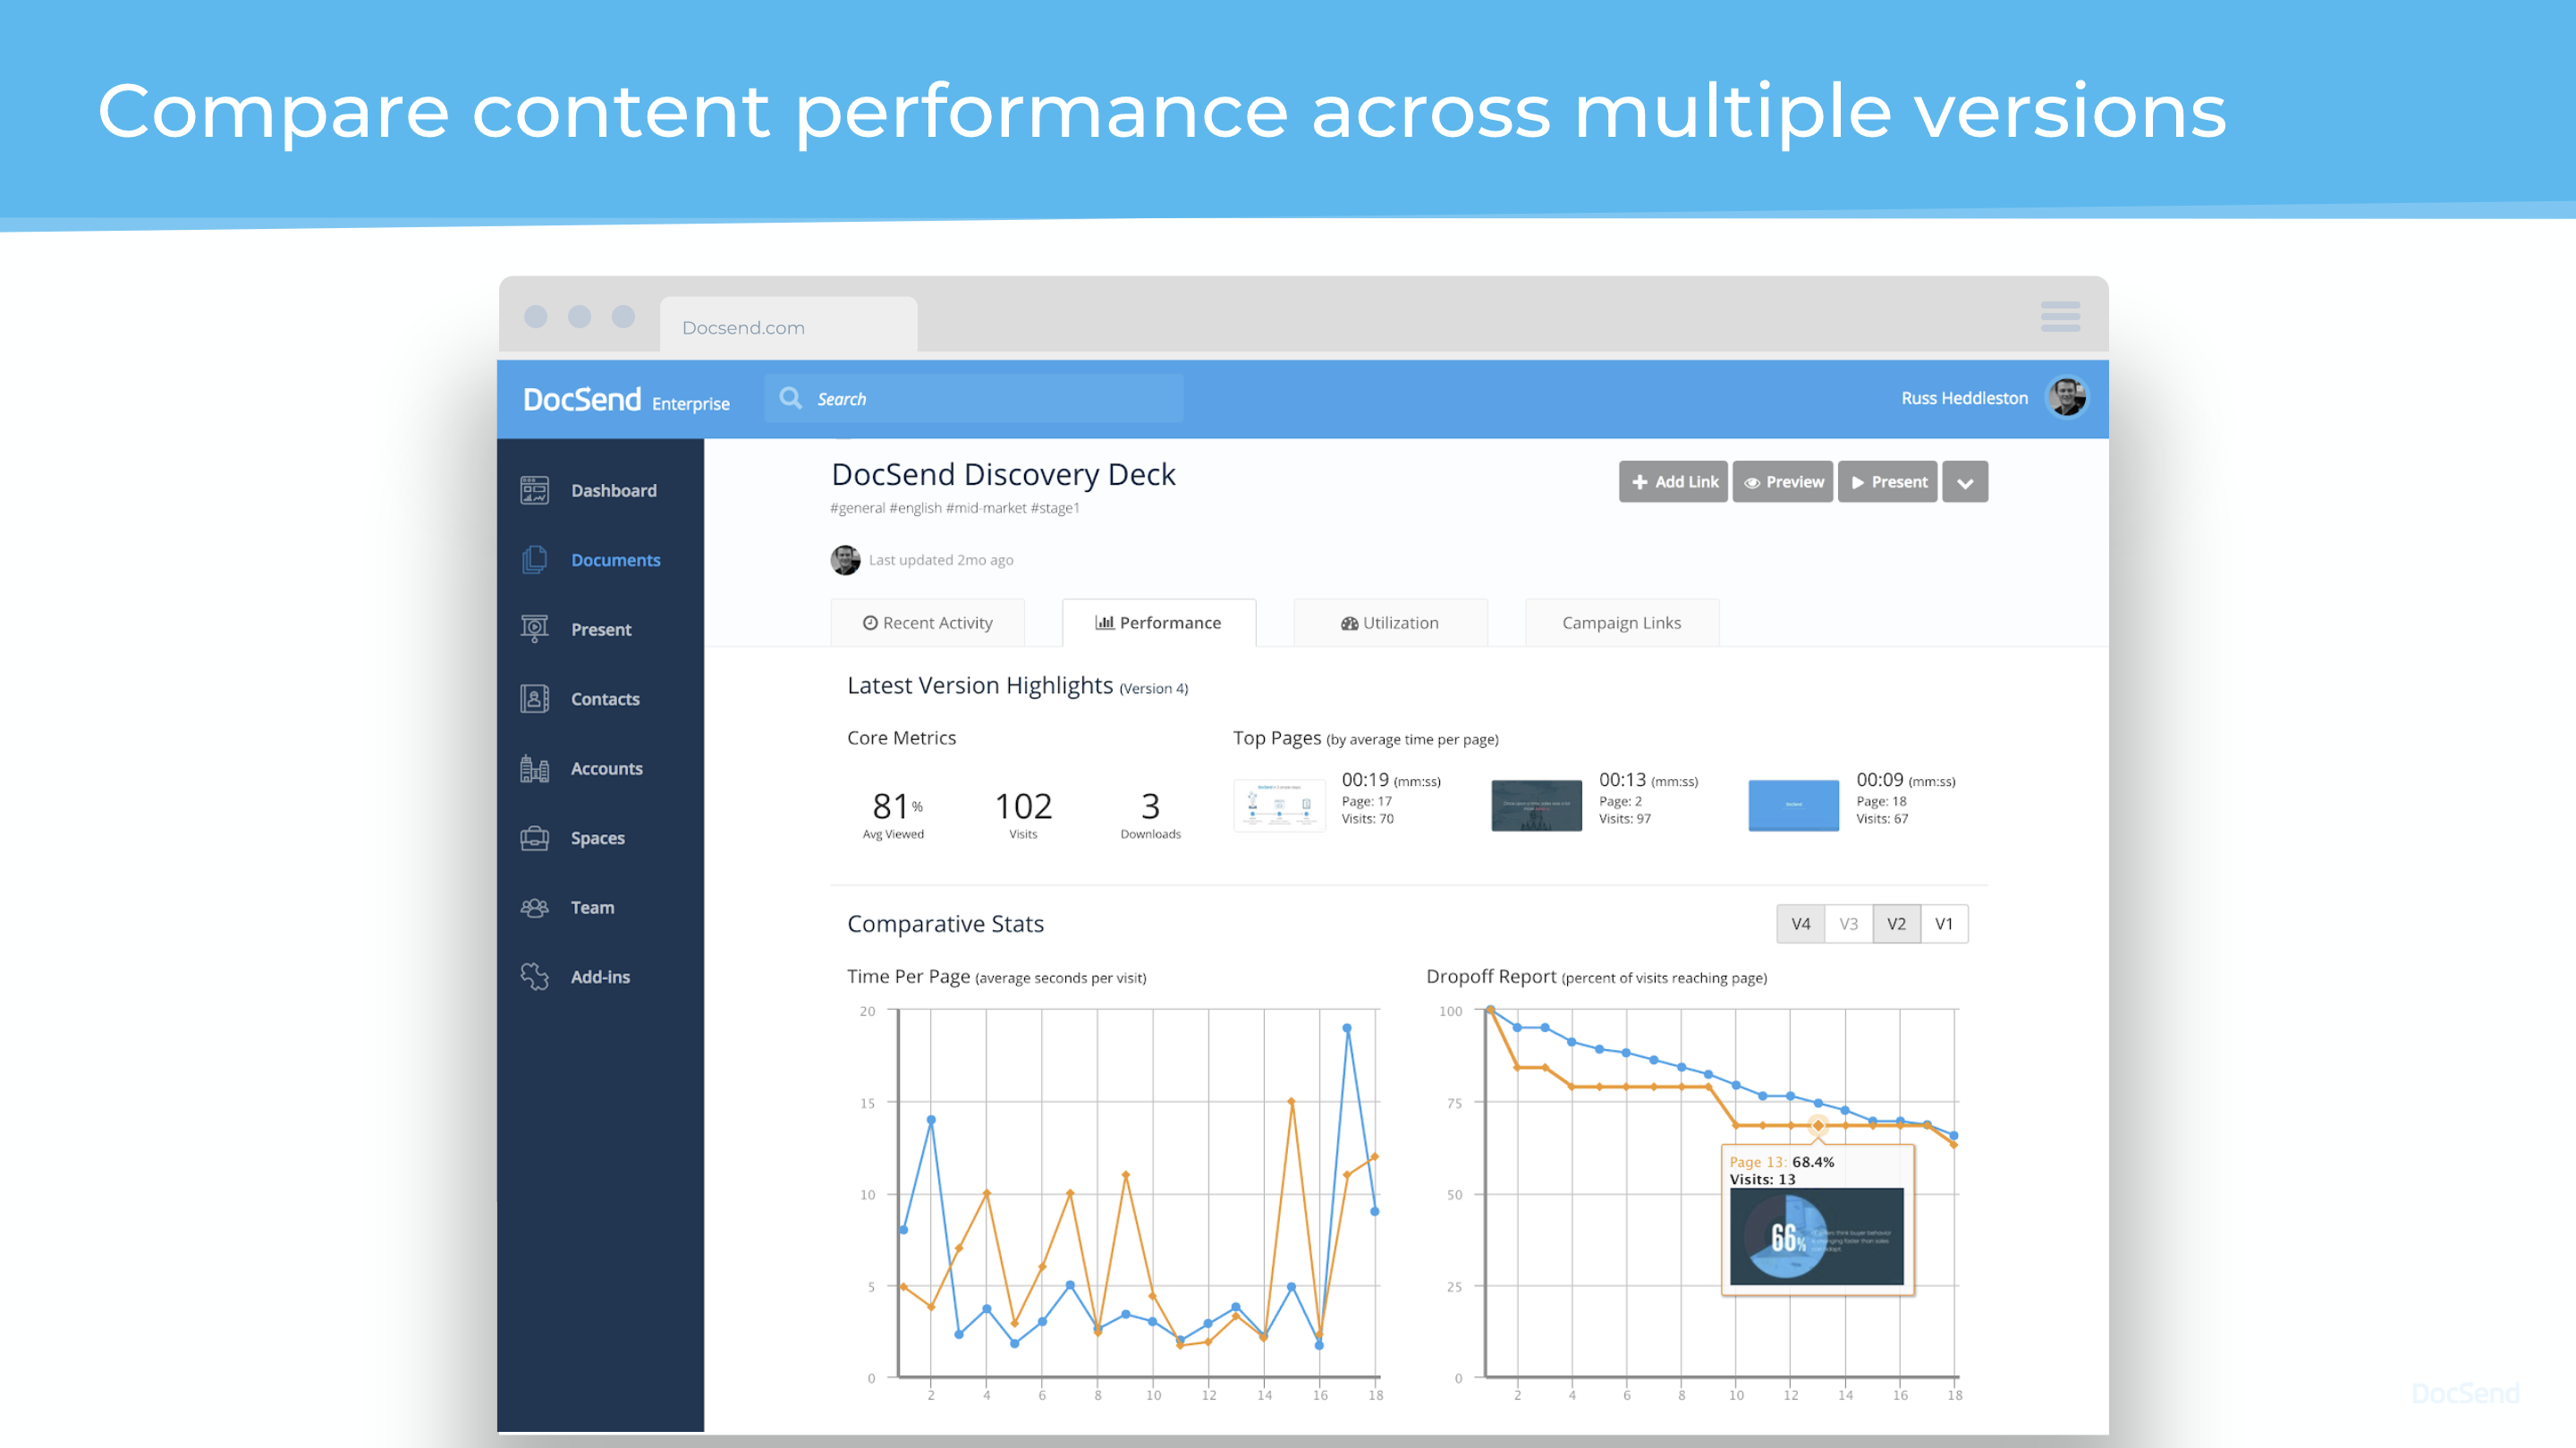Toggle V1 version comparison button
The image size is (2576, 1448).
click(1943, 923)
